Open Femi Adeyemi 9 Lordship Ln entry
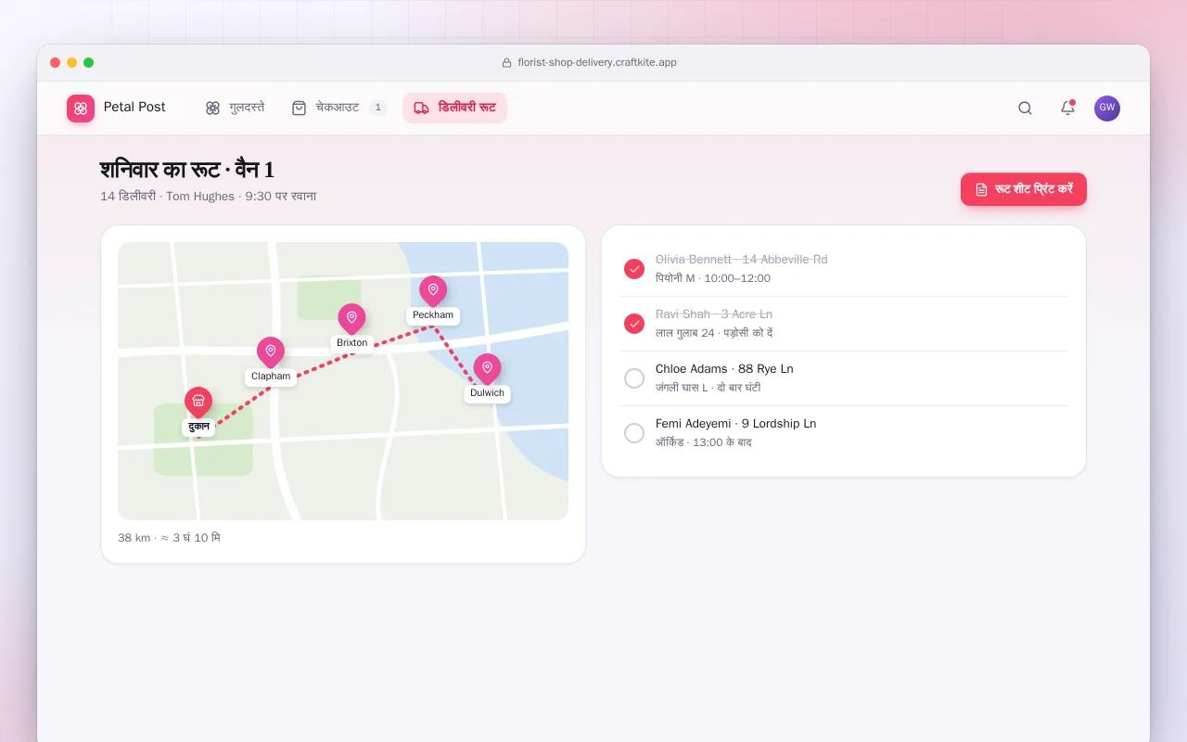Screen dimensions: 1187x742 (844, 433)
